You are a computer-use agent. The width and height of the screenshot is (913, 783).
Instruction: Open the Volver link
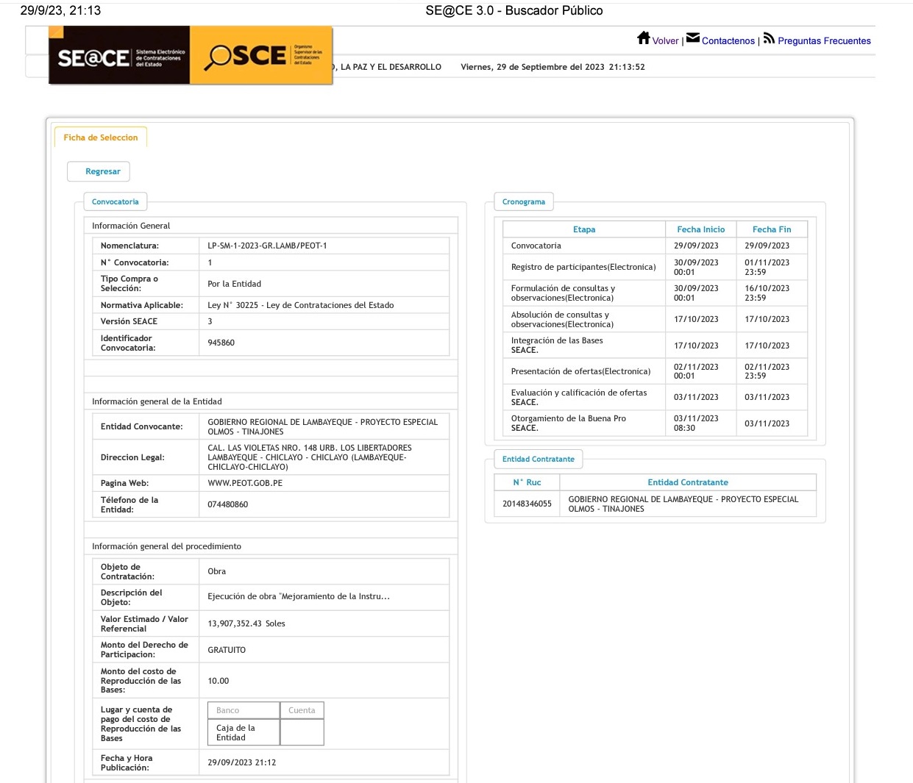pyautogui.click(x=665, y=41)
